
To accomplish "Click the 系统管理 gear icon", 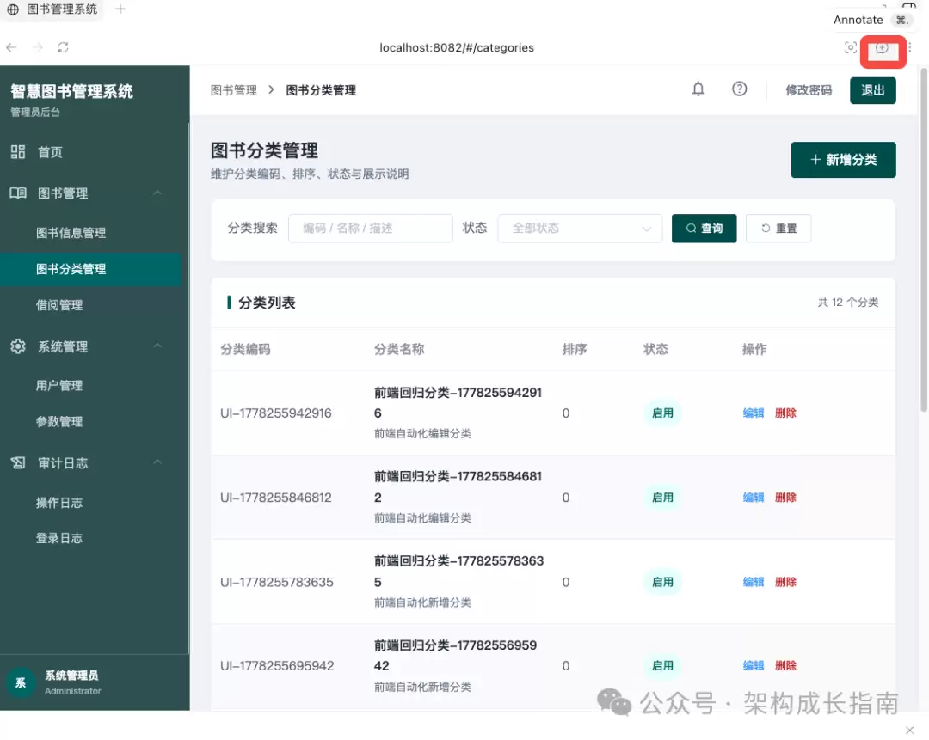I will point(18,346).
